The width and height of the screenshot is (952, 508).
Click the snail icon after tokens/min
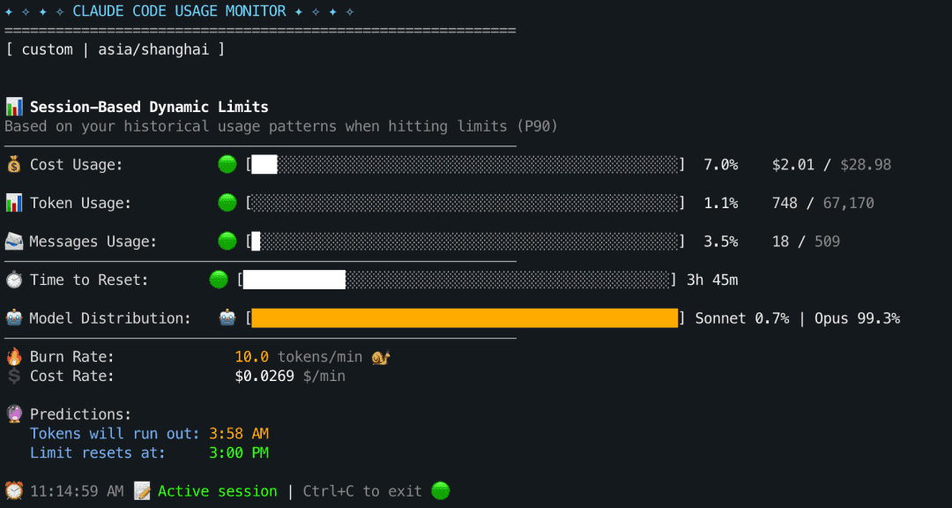pyautogui.click(x=381, y=357)
